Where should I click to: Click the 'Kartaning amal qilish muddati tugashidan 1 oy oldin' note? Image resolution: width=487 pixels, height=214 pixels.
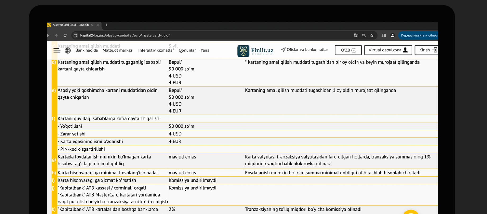click(x=321, y=90)
